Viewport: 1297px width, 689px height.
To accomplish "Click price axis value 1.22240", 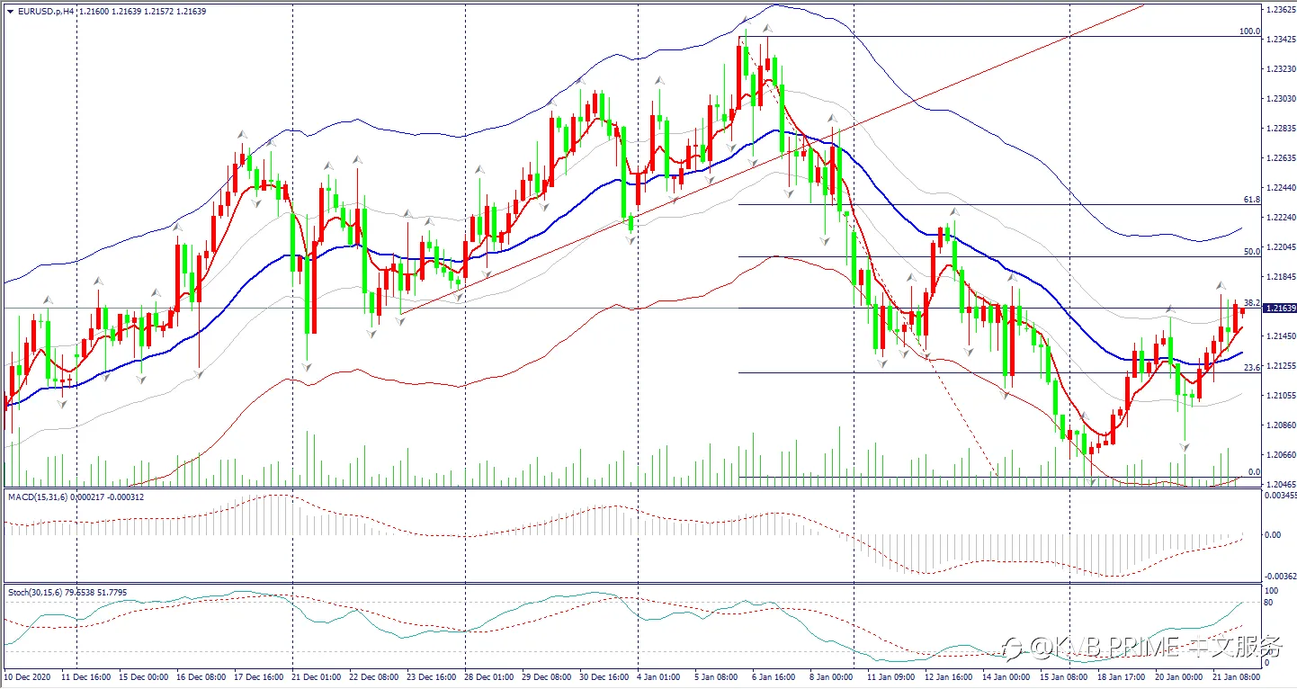I will point(1281,218).
